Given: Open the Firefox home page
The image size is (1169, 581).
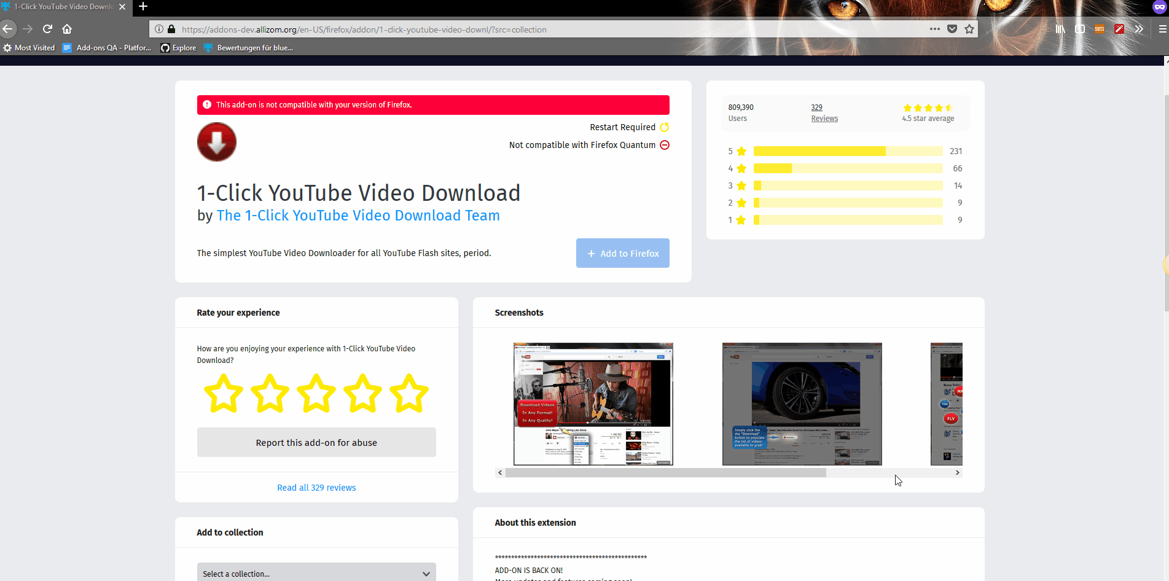Looking at the screenshot, I should point(67,29).
